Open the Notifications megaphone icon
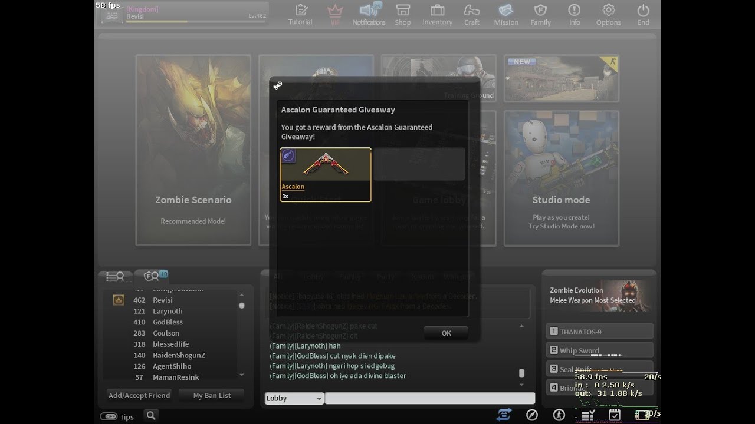 [x=369, y=9]
